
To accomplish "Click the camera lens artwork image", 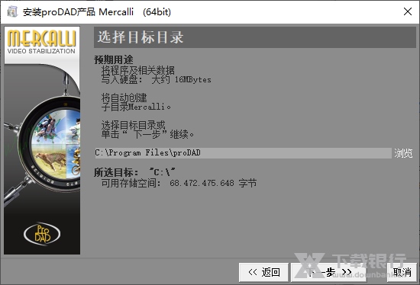I will [x=50, y=143].
